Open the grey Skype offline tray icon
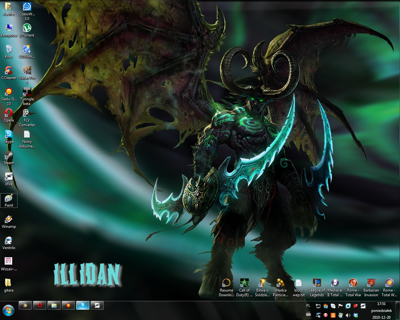 click(333, 306)
